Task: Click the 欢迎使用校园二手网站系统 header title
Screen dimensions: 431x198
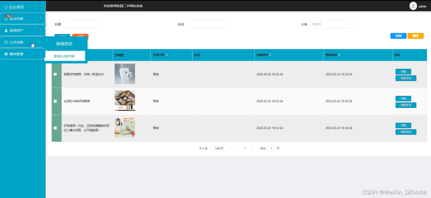Action: [x=123, y=6]
